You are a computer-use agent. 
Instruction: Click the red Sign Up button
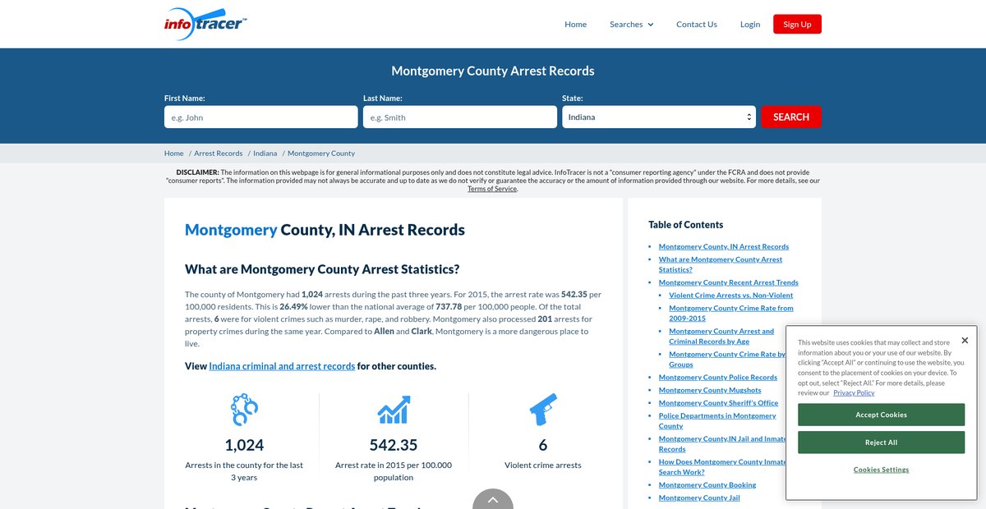coord(797,25)
